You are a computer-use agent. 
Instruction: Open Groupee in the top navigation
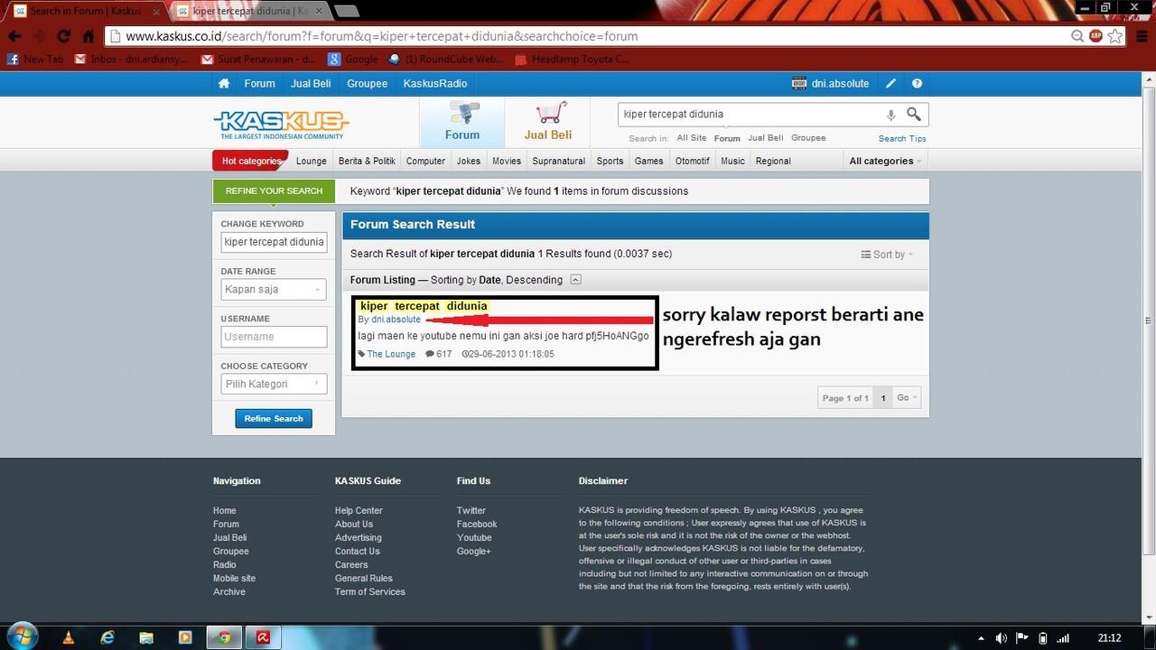(x=367, y=83)
